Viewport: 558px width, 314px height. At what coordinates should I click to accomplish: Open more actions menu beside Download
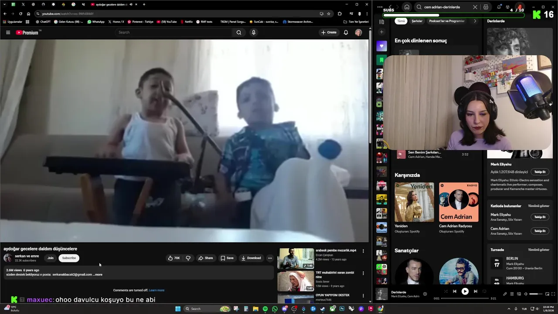[270, 258]
